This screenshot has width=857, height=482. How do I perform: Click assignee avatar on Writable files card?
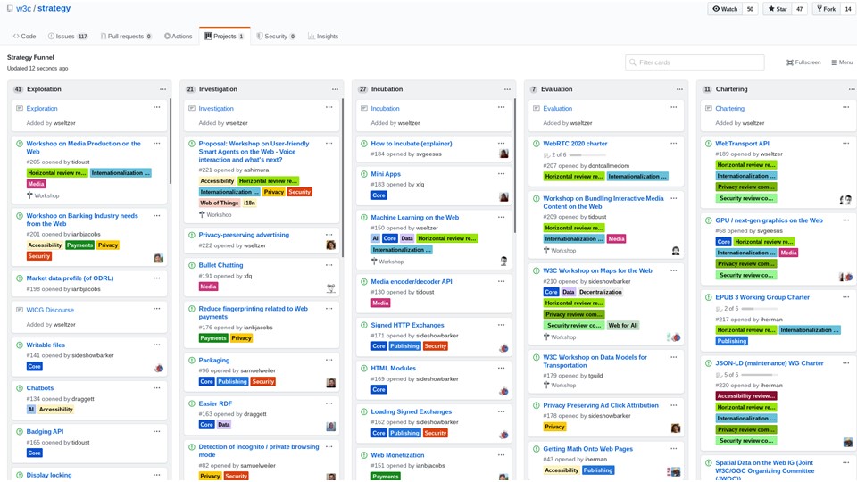[x=159, y=368]
